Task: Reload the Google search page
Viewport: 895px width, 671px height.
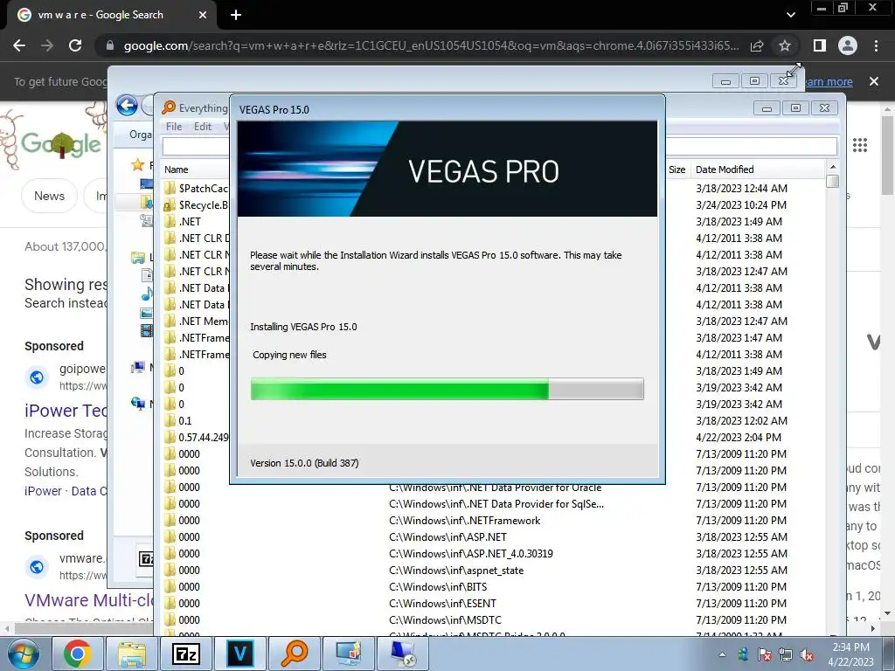Action: click(75, 45)
